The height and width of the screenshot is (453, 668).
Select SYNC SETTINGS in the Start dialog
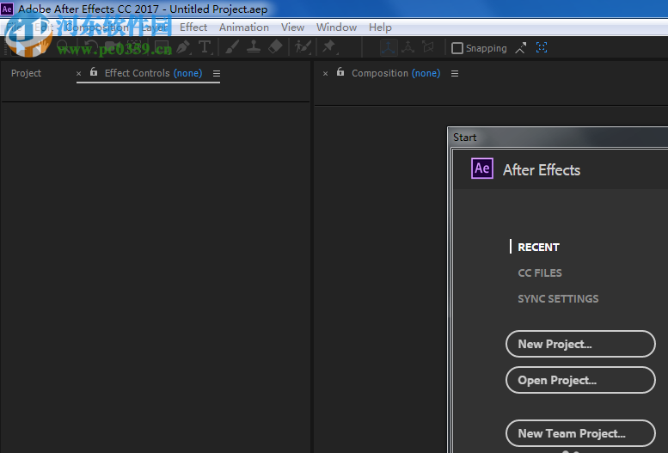pos(558,299)
